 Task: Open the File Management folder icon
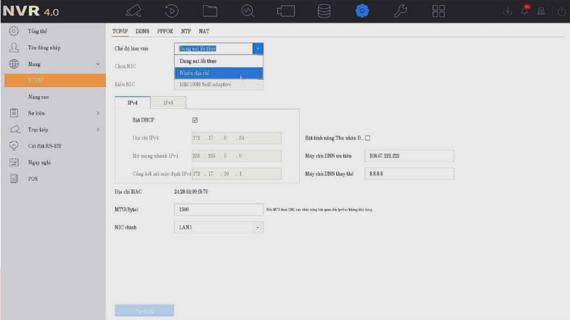coord(208,11)
